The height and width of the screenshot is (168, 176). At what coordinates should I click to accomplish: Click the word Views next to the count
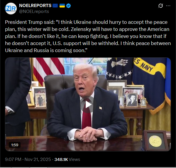(75, 159)
